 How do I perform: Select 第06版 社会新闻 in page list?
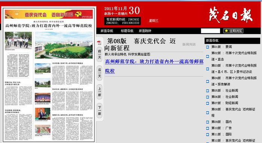pos(225,97)
